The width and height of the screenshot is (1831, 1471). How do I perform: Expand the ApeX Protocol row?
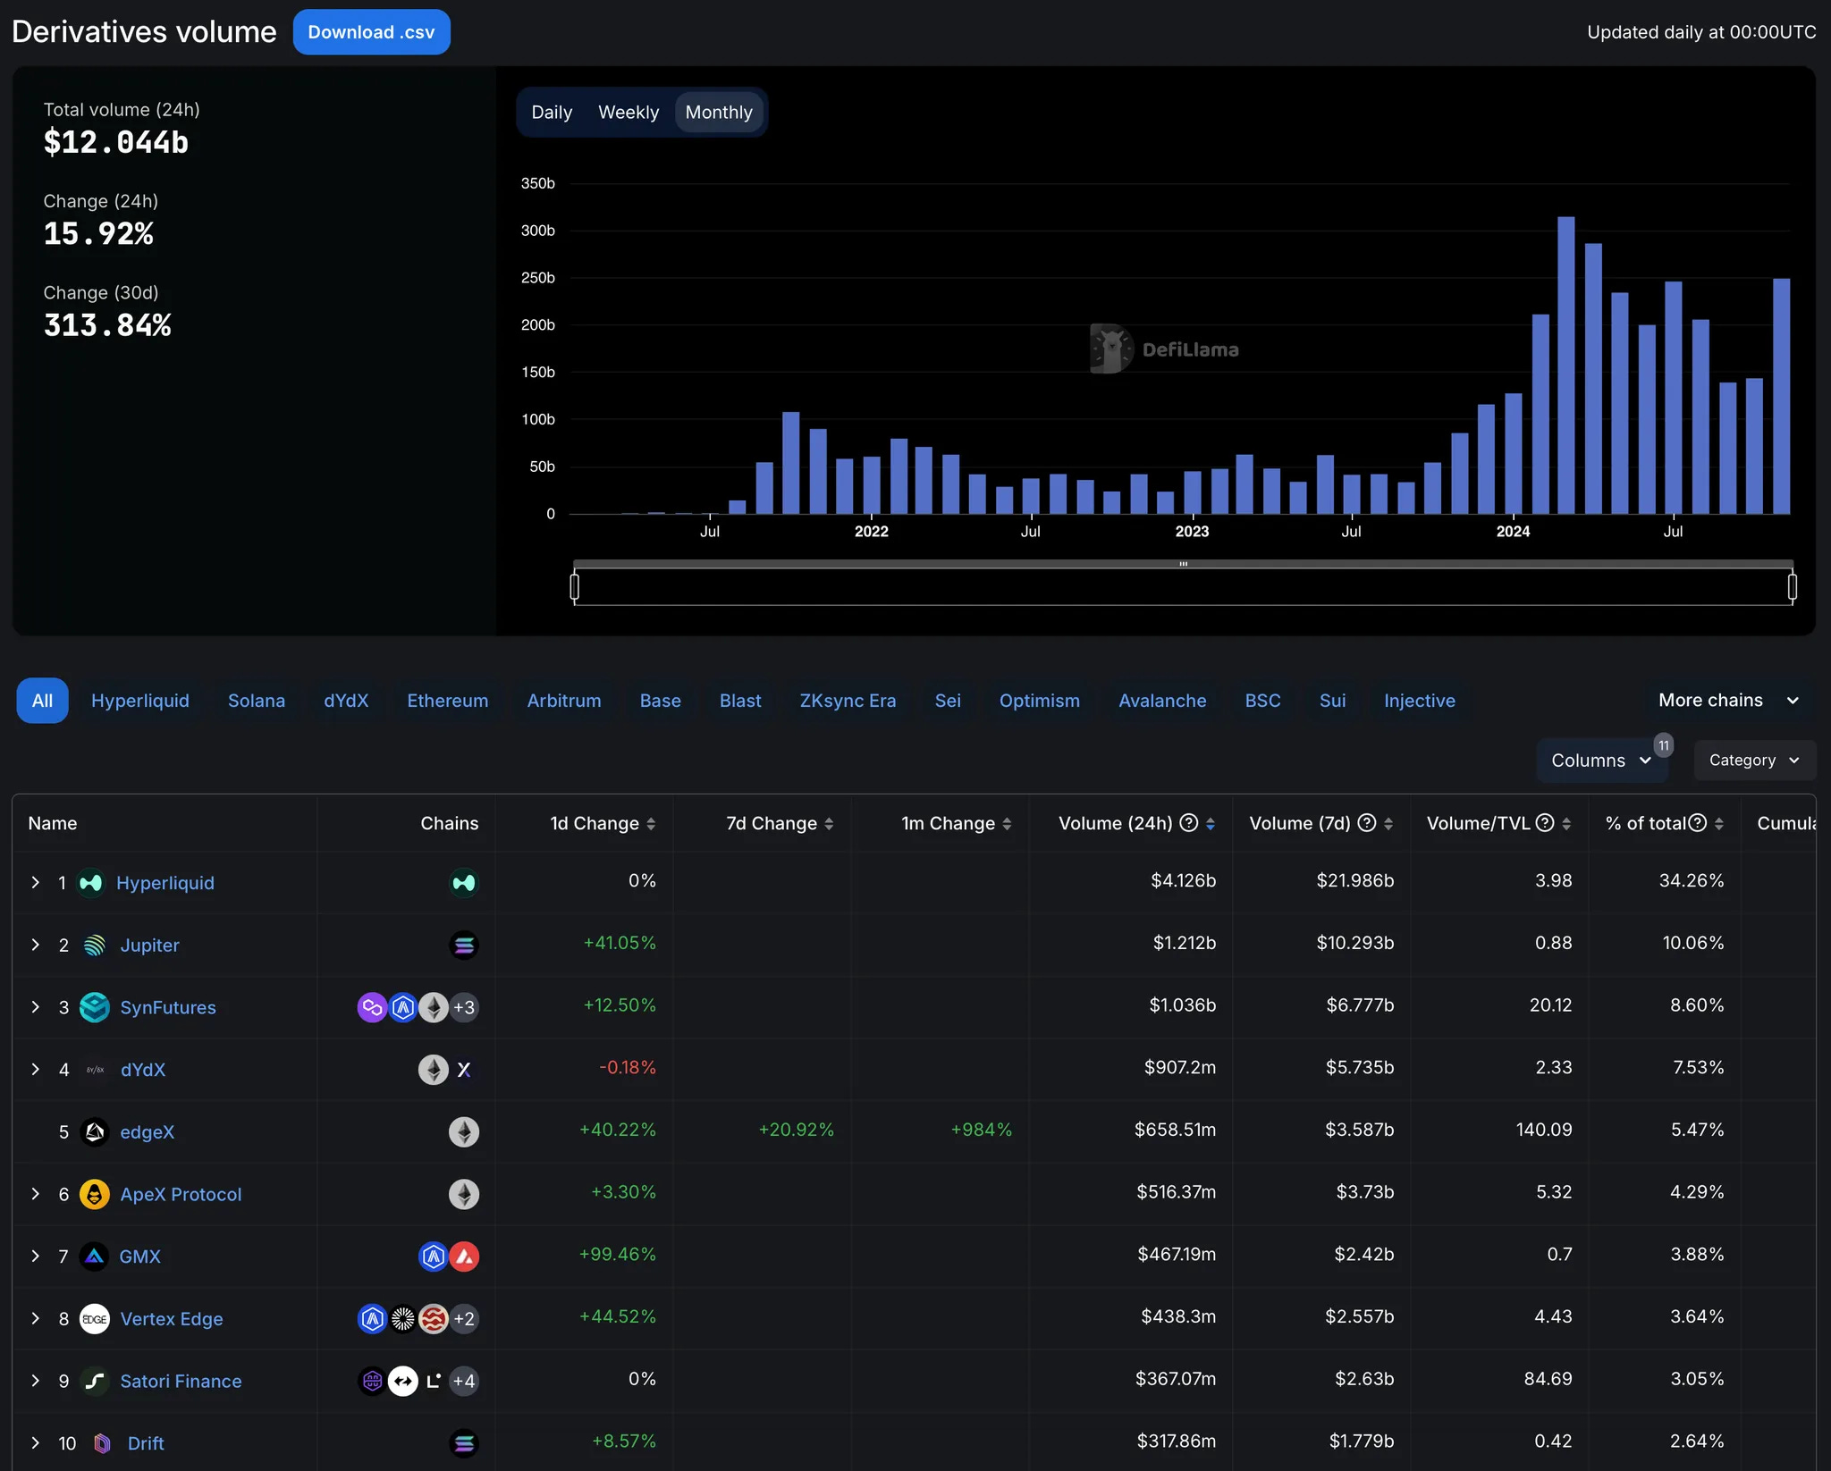36,1194
